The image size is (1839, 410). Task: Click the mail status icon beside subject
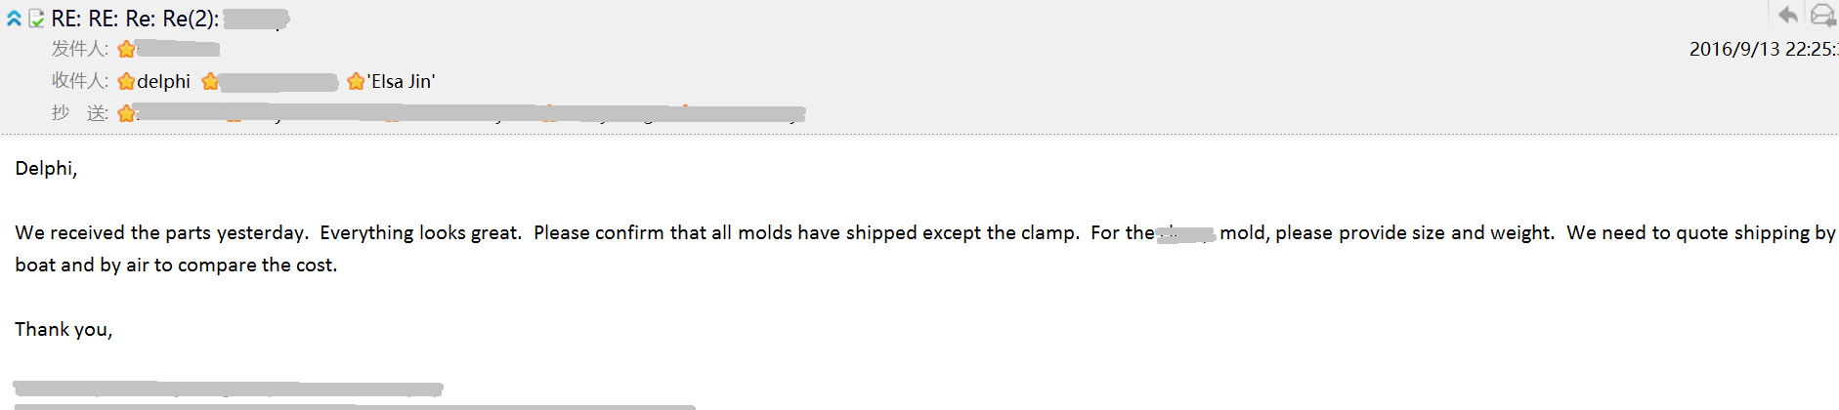pos(36,19)
